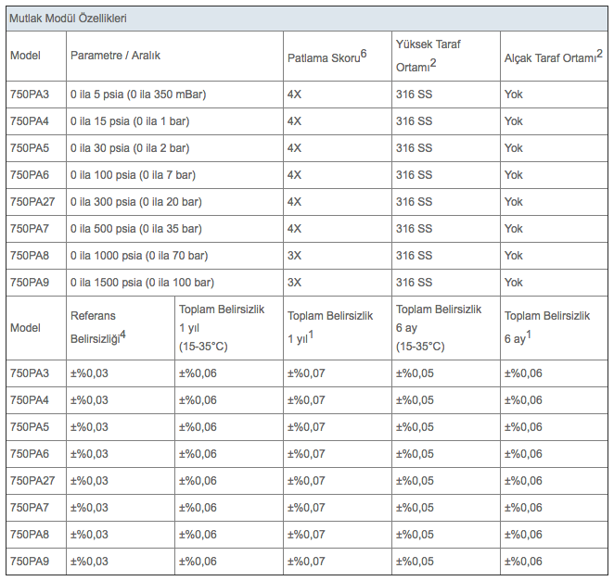Click 'Toplam Belirsizlik 6 ay (15-35°C)' header
The width and height of the screenshot is (614, 581).
[439, 328]
